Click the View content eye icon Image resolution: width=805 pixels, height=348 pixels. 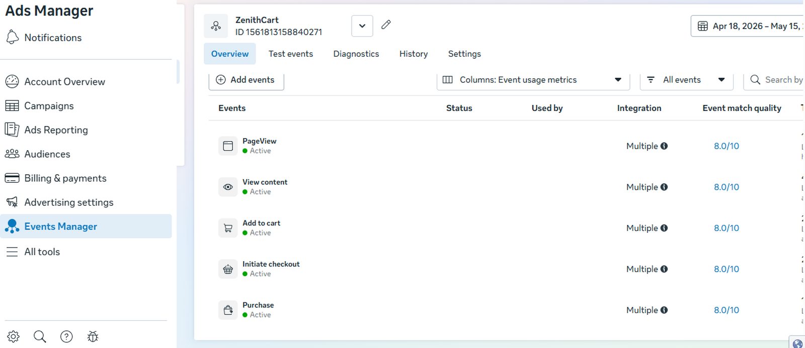(228, 187)
